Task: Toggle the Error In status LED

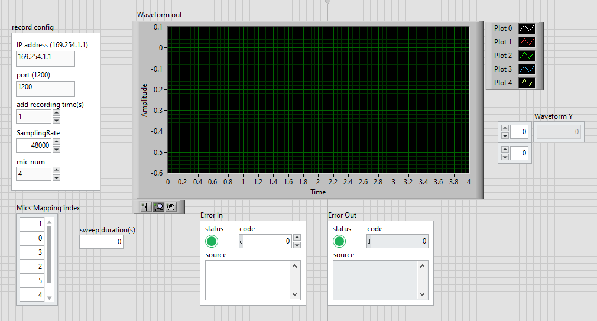Action: pos(212,241)
